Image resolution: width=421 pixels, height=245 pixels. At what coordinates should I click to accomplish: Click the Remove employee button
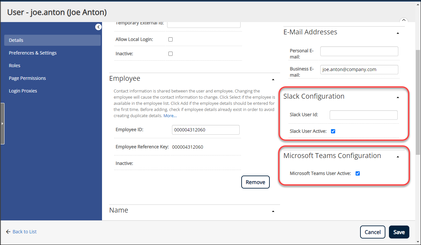point(256,182)
